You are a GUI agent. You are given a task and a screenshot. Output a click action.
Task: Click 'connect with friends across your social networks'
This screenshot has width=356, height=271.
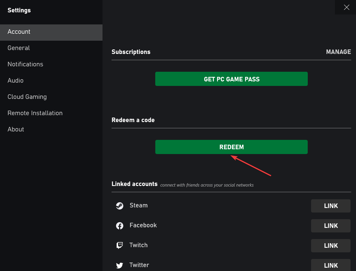pos(207,185)
